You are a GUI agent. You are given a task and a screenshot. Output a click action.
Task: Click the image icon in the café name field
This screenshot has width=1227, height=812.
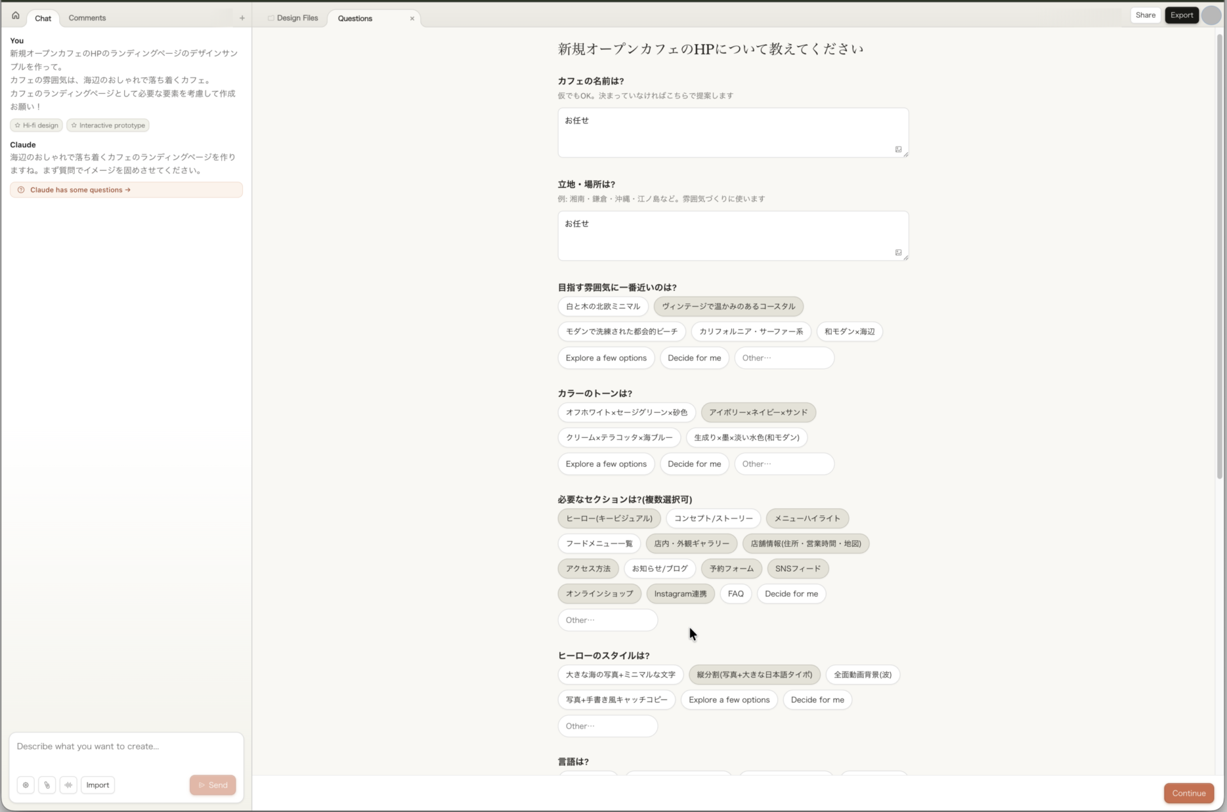(898, 150)
